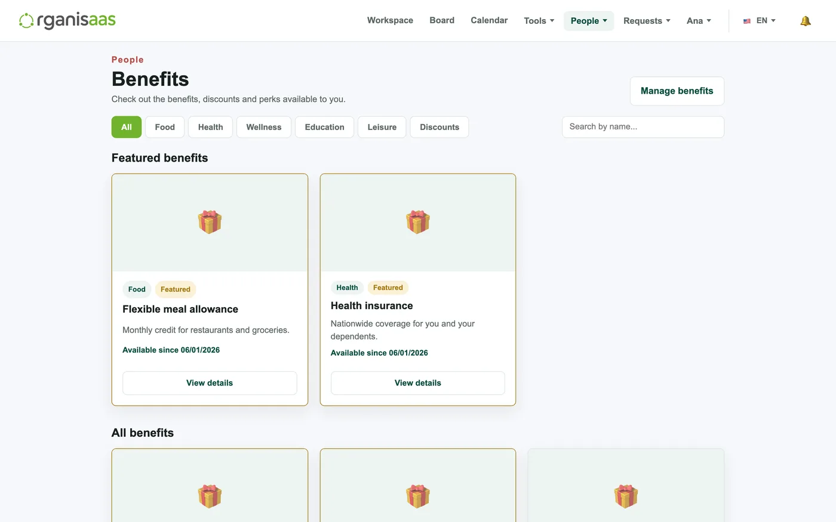
Task: Click Food tag on meal allowance card
Action: 137,289
